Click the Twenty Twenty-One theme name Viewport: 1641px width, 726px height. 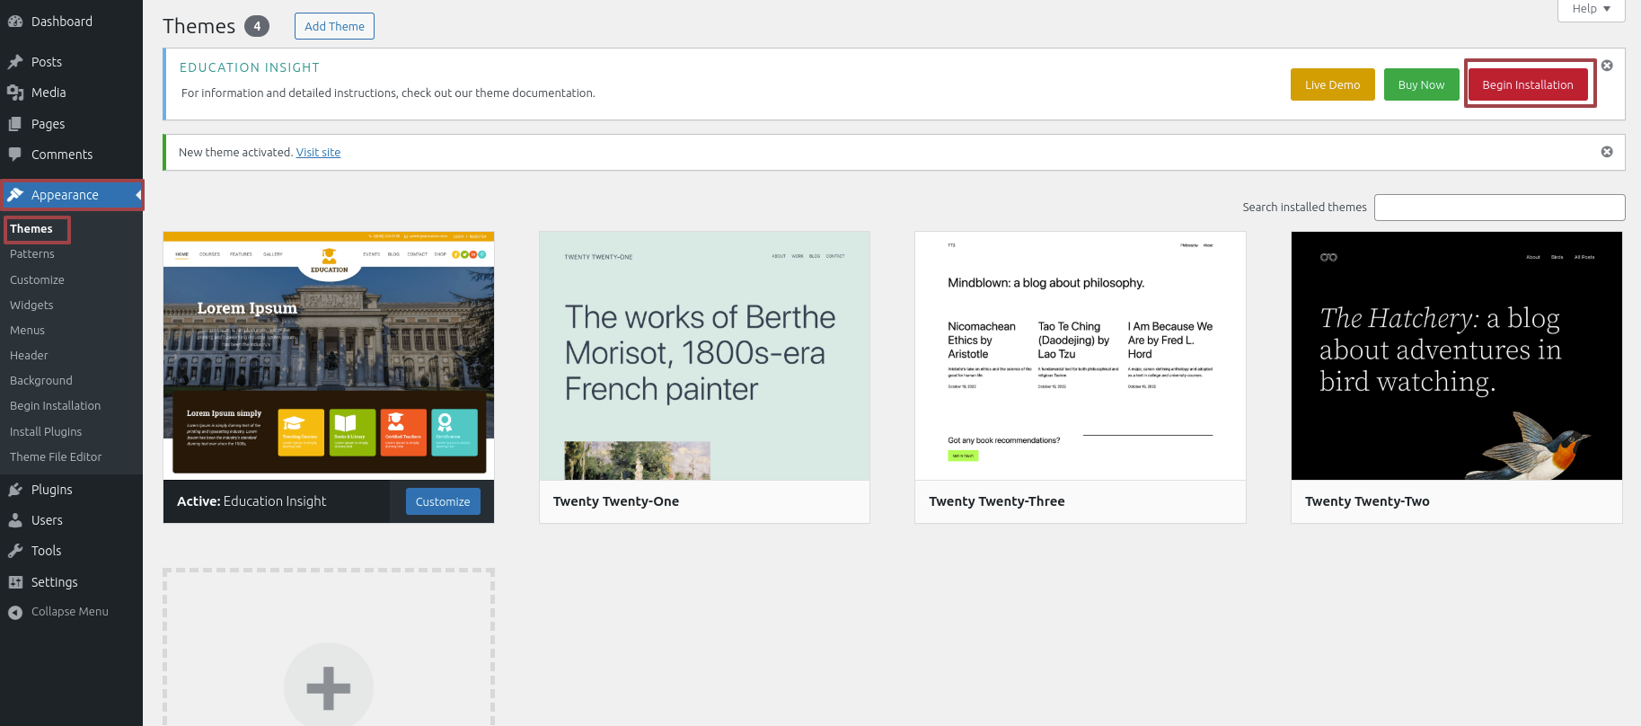pos(616,501)
